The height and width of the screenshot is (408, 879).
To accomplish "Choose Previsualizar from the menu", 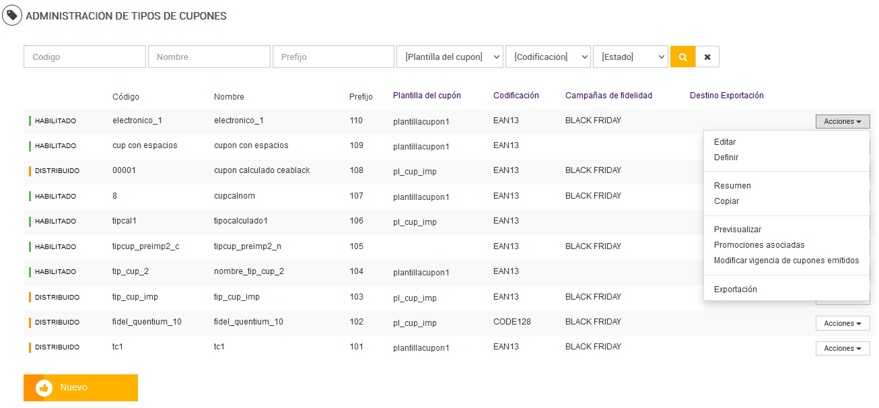I will (x=738, y=230).
